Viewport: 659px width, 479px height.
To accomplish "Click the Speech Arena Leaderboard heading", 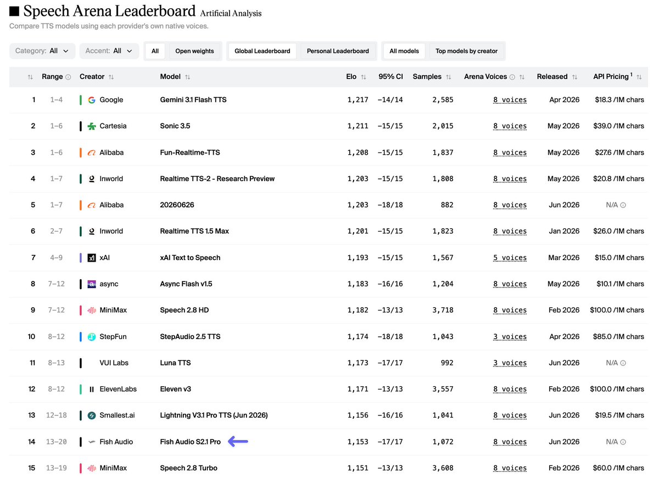I will [109, 11].
